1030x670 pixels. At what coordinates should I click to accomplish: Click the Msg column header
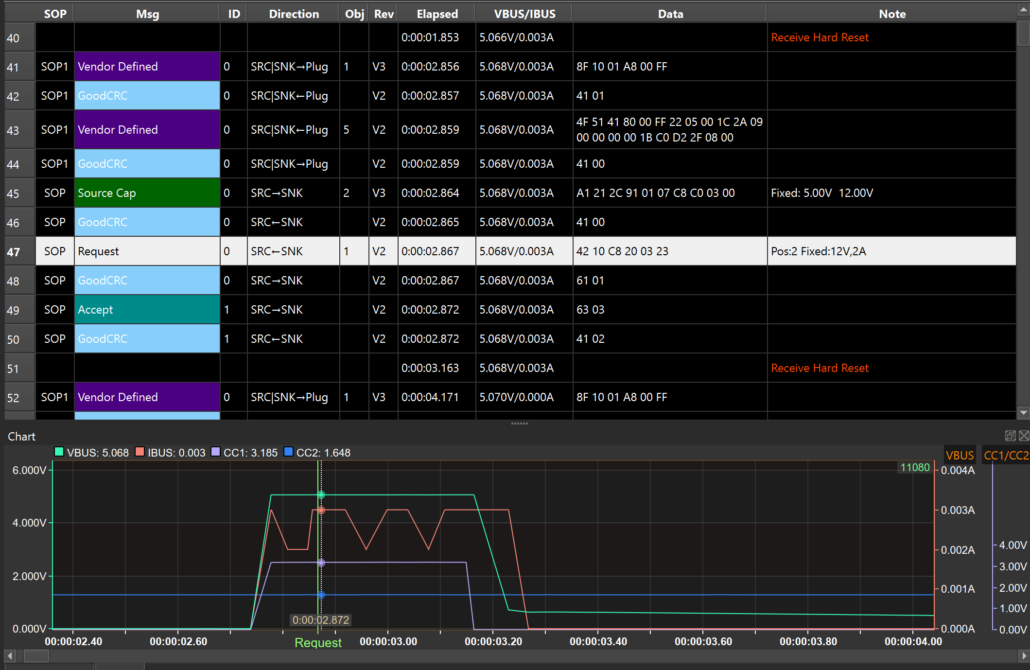147,14
